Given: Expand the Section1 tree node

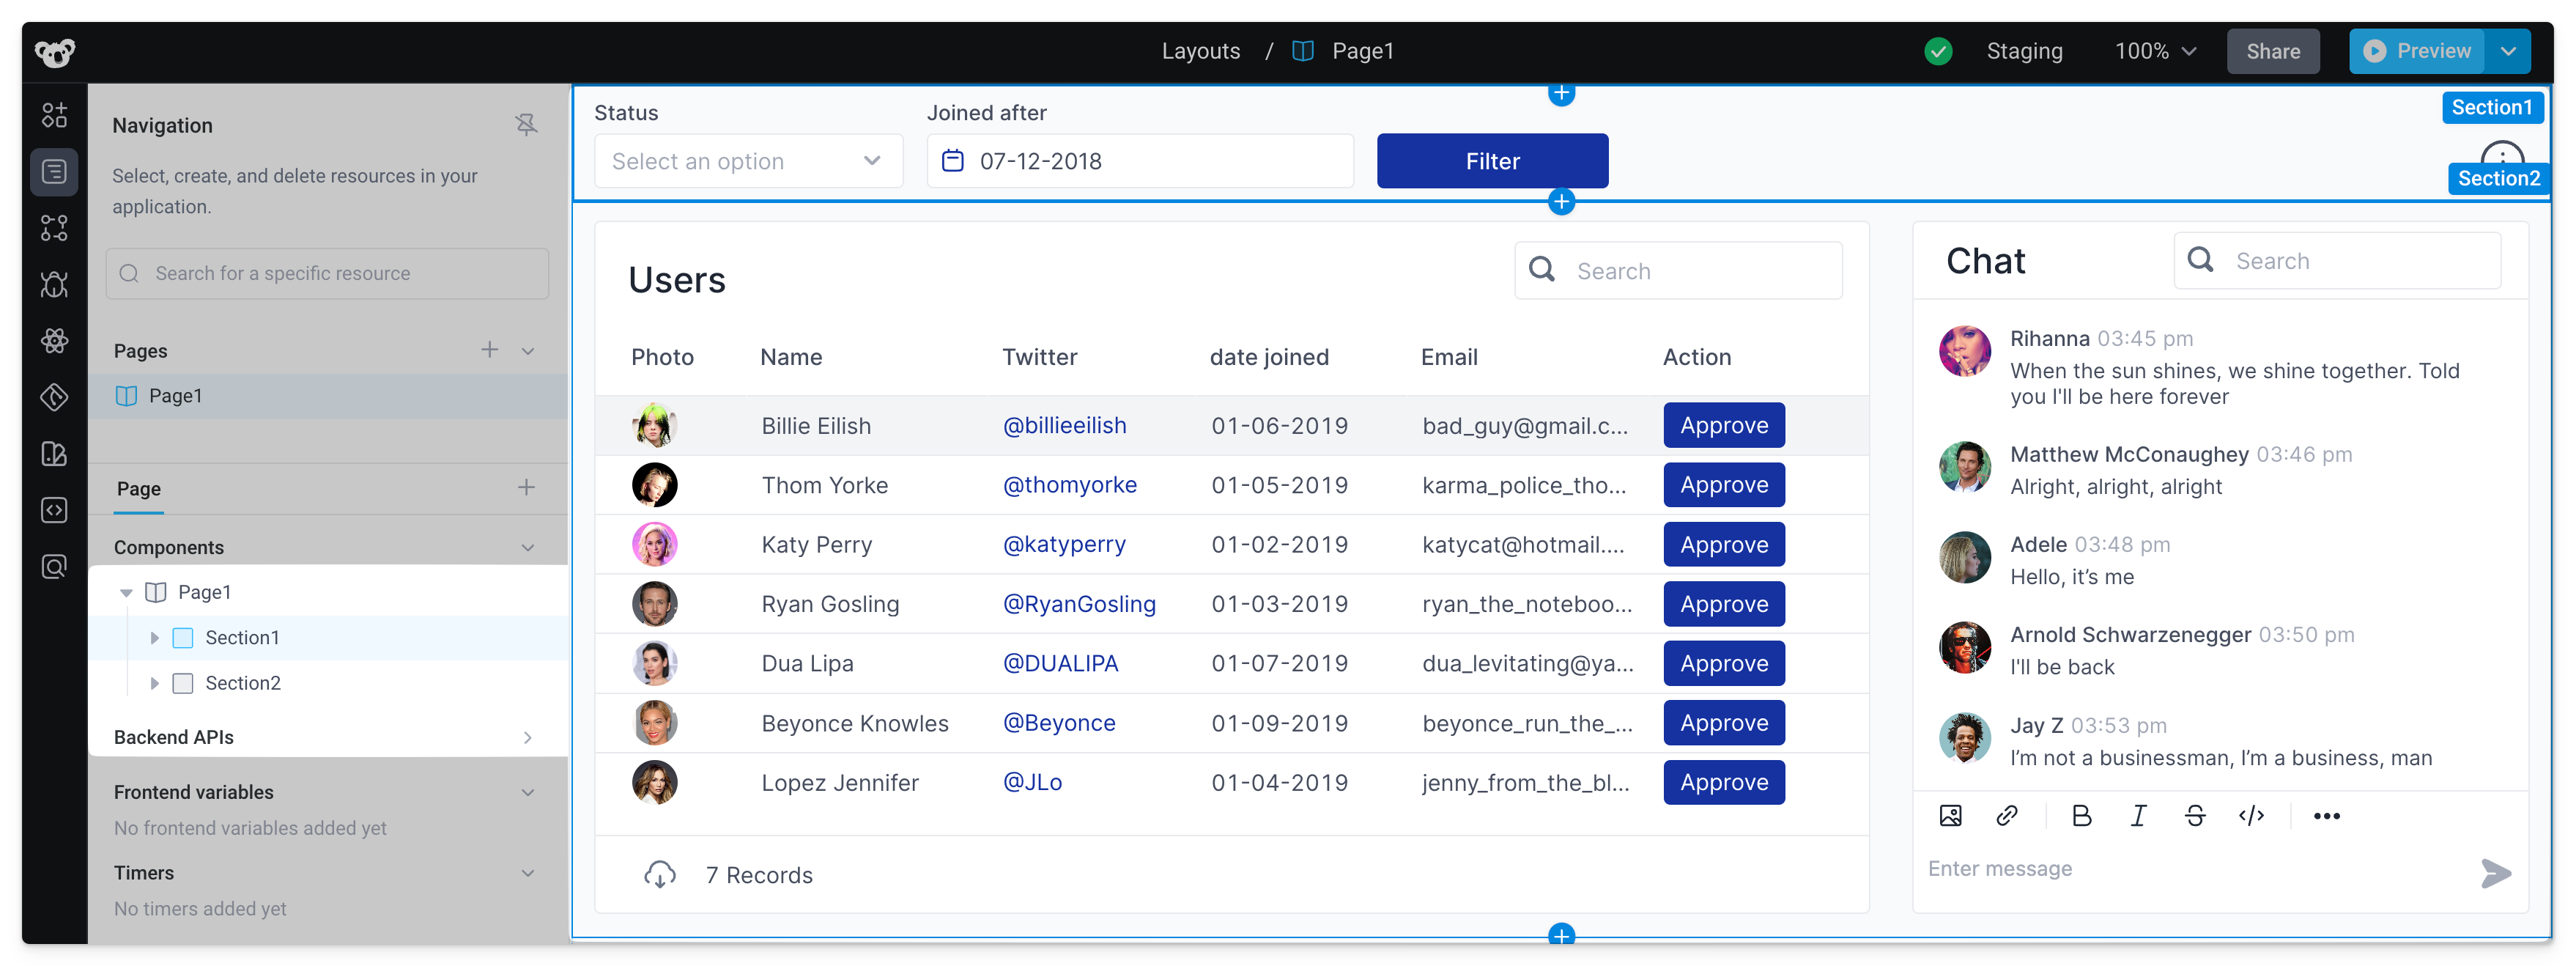Looking at the screenshot, I should point(154,638).
